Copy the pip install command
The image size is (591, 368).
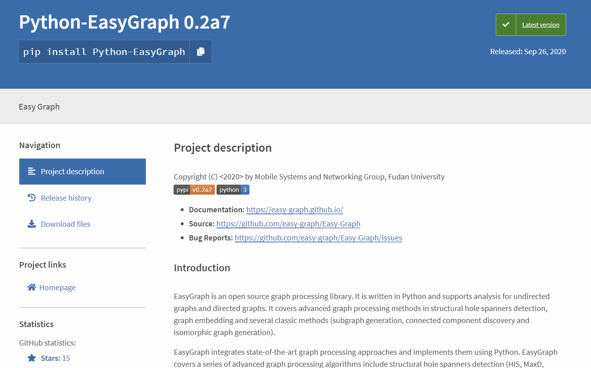tap(200, 51)
